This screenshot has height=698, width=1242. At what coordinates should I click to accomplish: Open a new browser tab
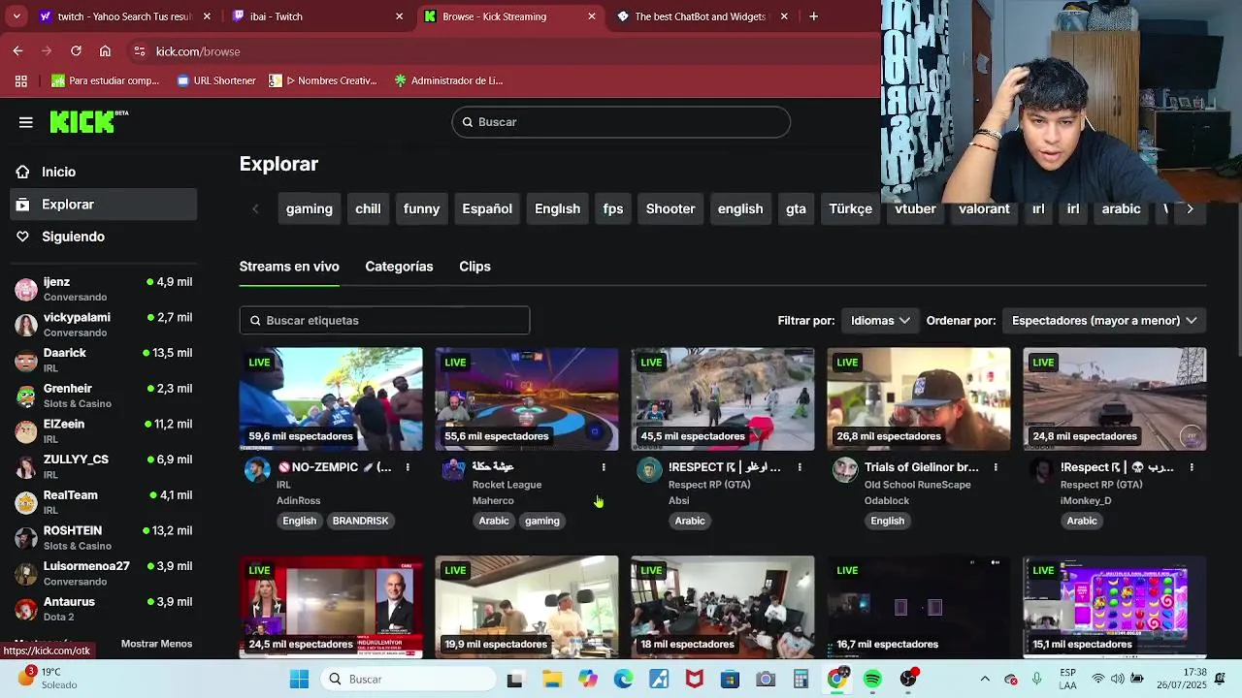click(x=813, y=16)
